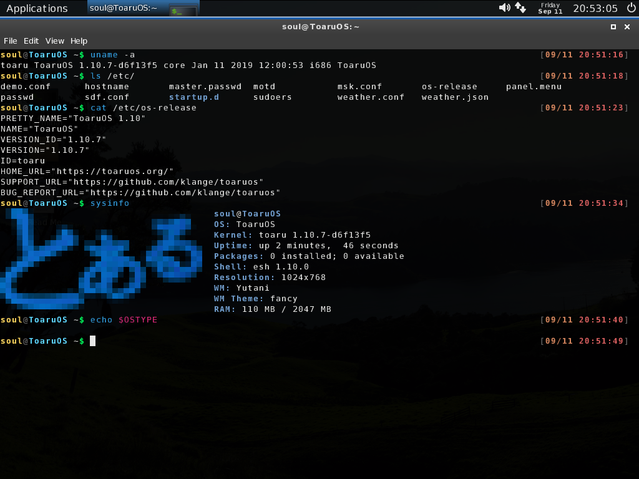Click the 'WM Theme: fancy' line

click(255, 299)
